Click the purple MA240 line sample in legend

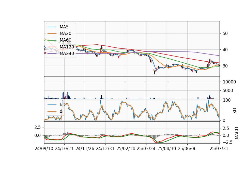tap(52, 54)
